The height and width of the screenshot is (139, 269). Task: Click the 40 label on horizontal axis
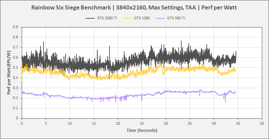[214, 123]
